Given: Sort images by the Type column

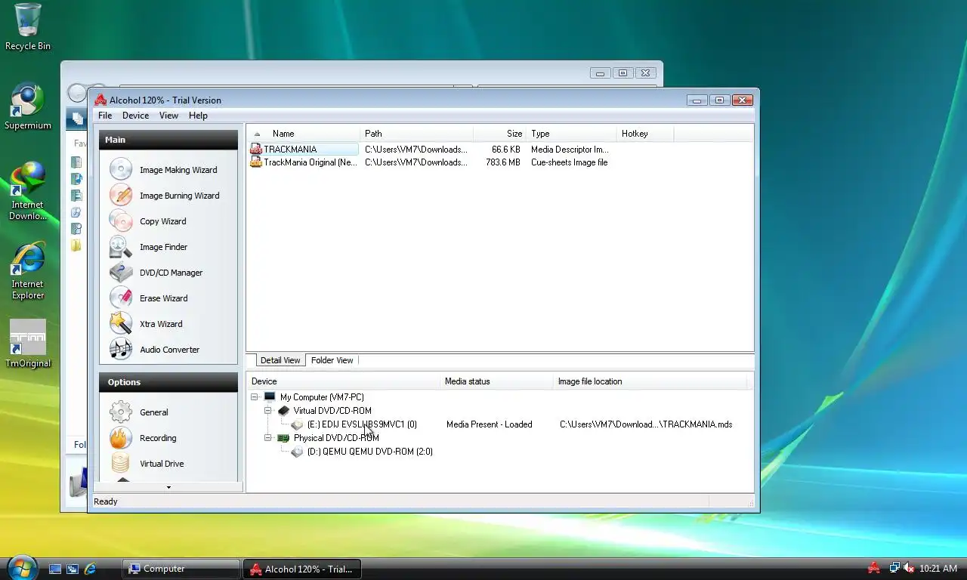Looking at the screenshot, I should 571,134.
